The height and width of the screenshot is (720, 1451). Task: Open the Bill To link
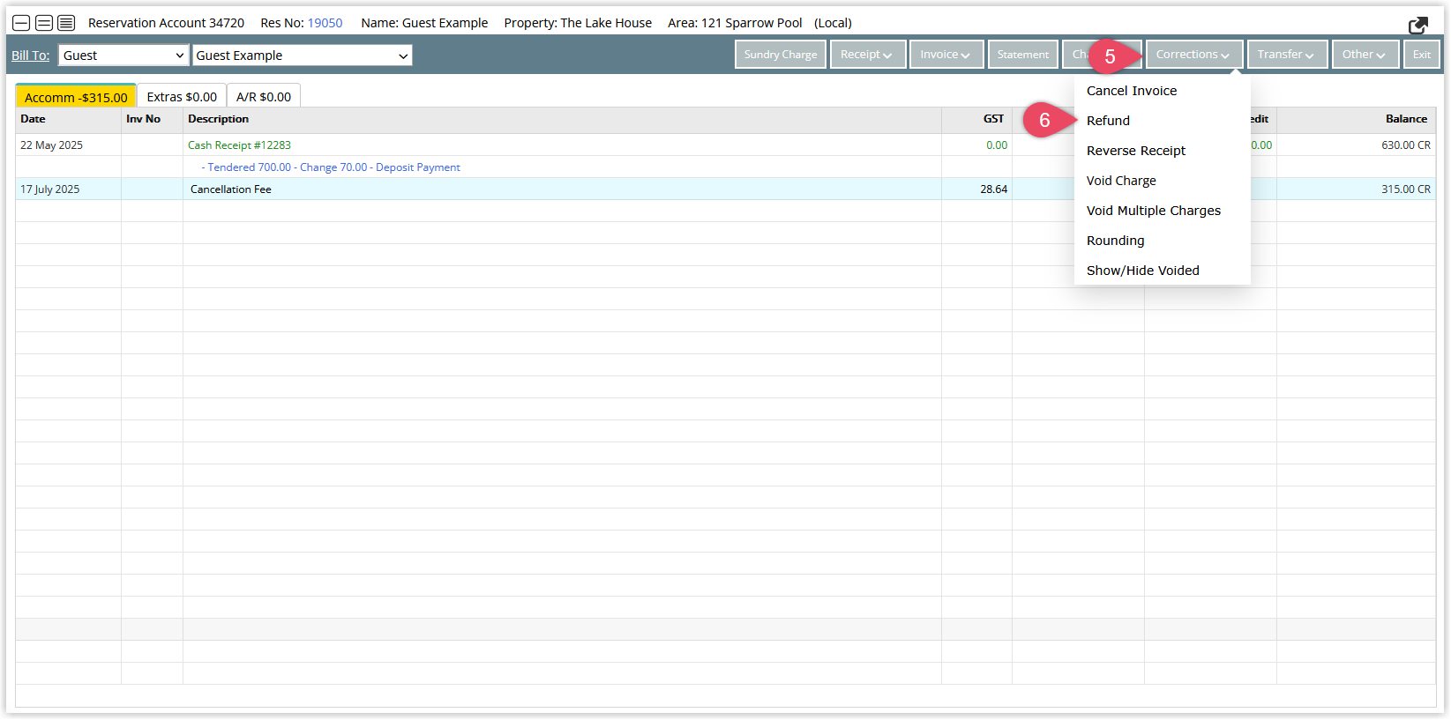point(30,56)
